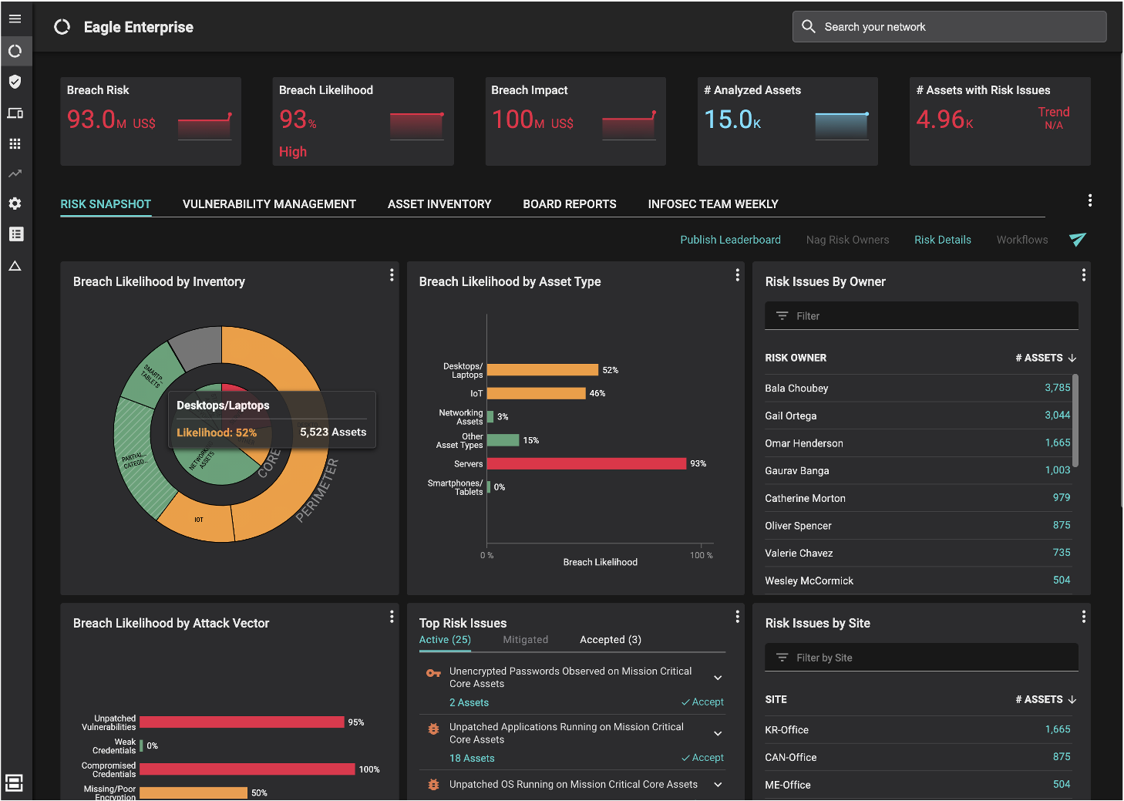Open the hamburger menu in sidebar

pos(15,19)
